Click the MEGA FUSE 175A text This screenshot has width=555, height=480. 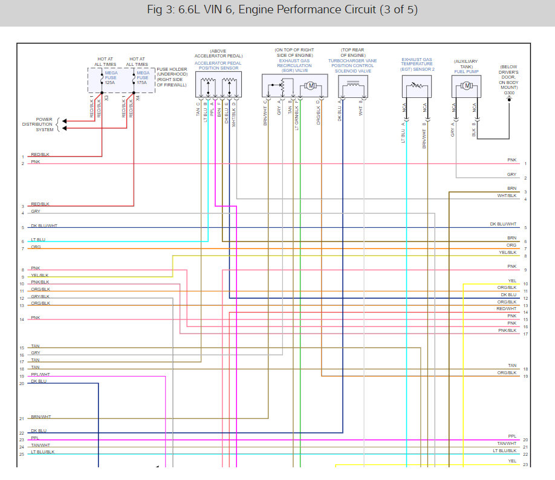point(143,77)
